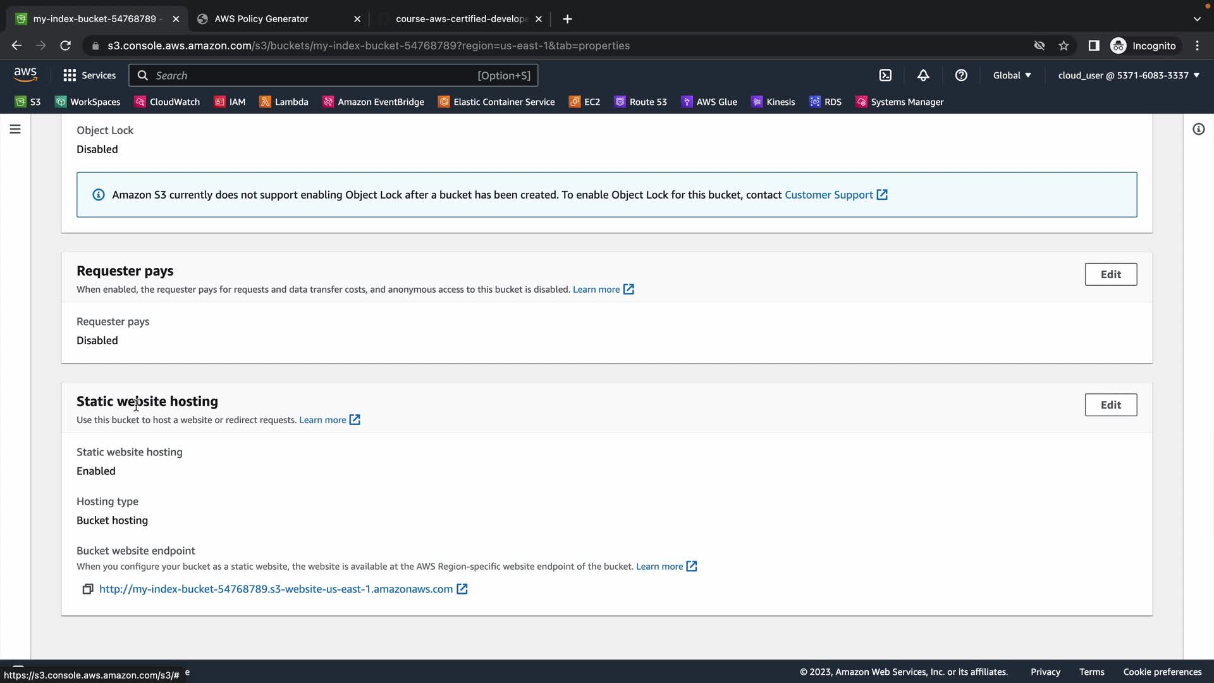Expand the cloud_user account menu

[1129, 75]
